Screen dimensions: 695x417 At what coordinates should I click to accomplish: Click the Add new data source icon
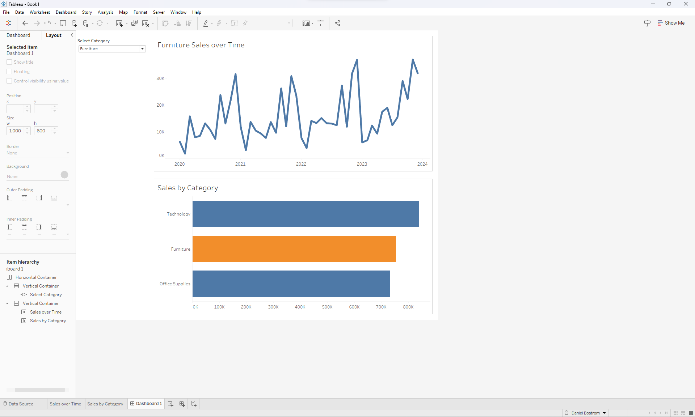click(x=74, y=23)
